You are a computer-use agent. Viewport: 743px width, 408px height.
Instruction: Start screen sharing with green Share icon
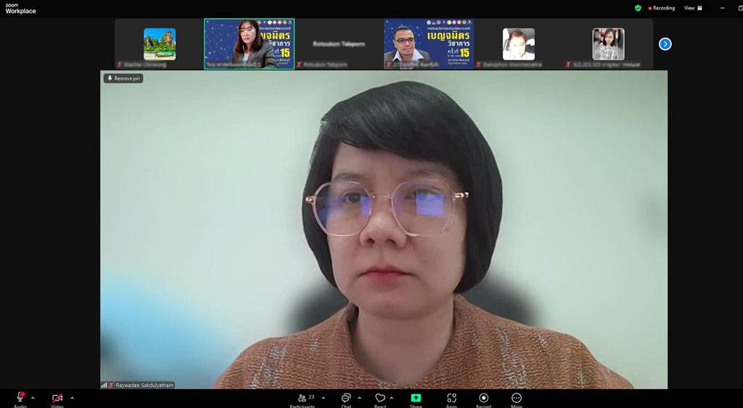click(x=416, y=398)
